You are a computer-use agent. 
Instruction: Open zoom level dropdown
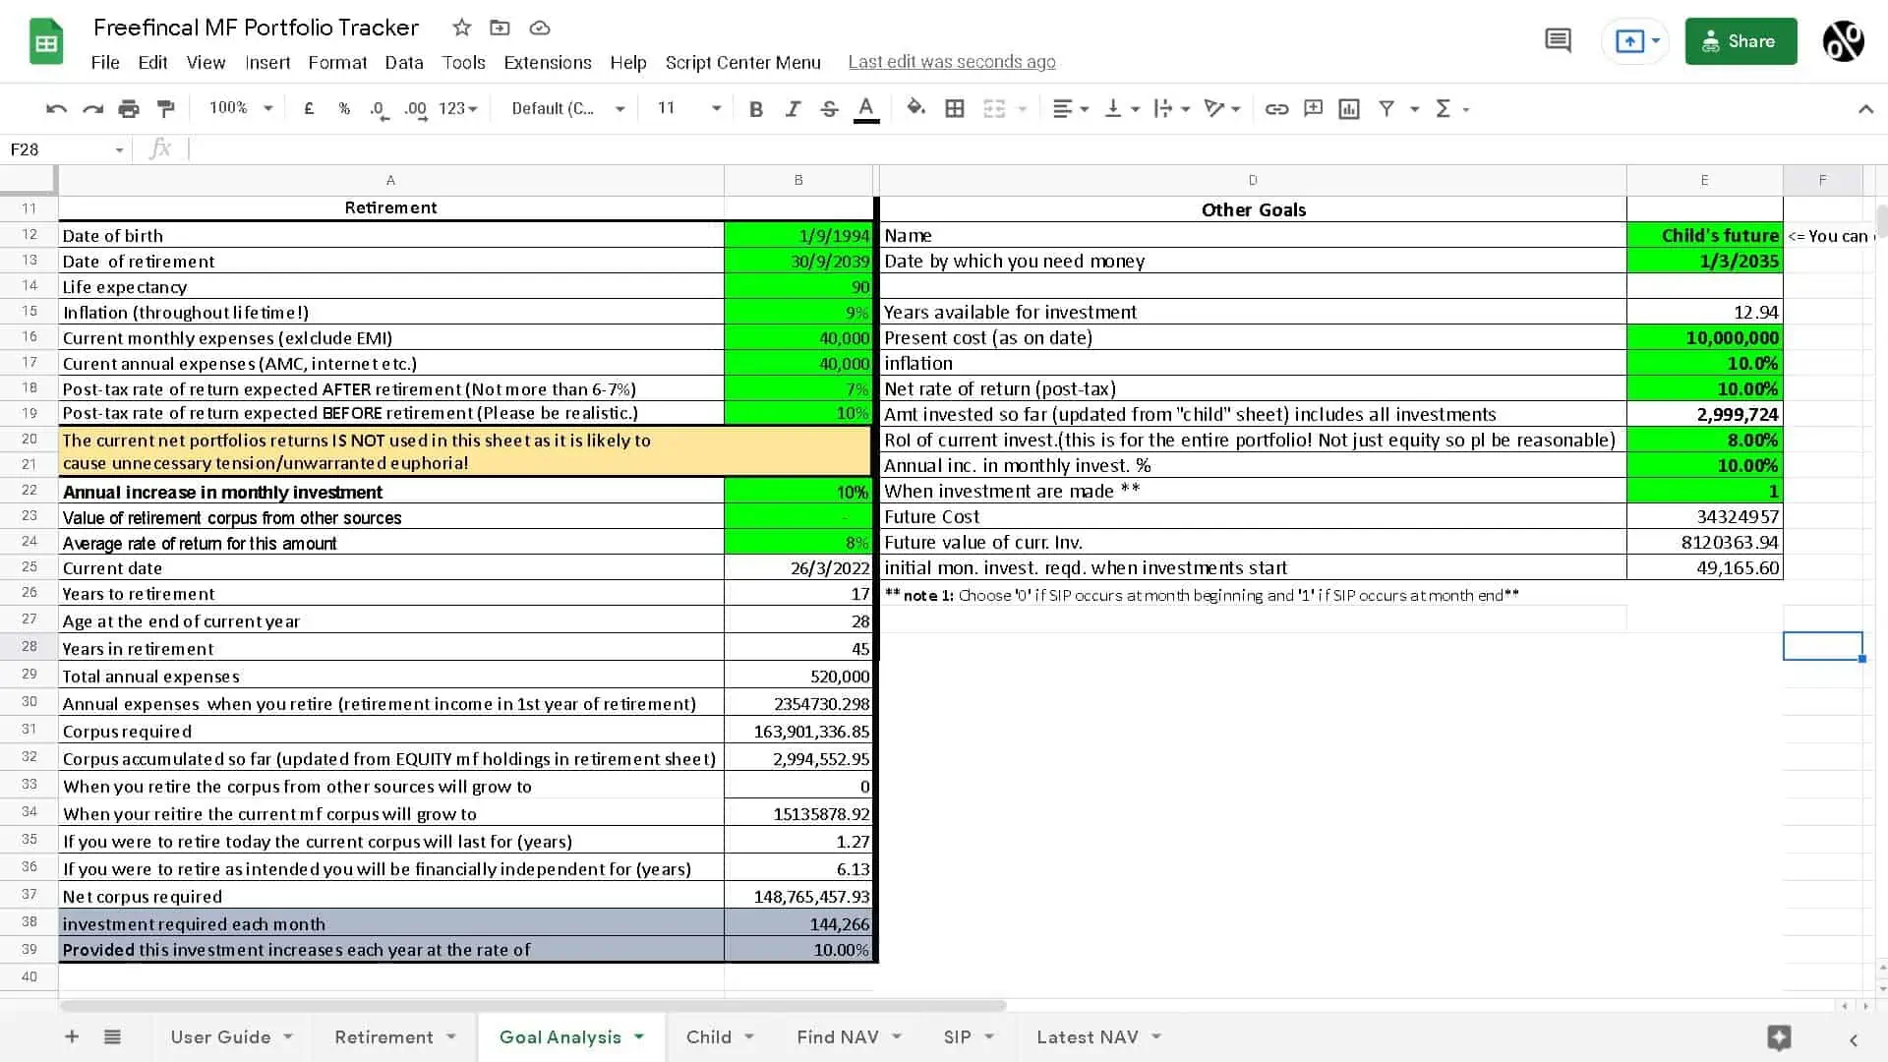[240, 108]
